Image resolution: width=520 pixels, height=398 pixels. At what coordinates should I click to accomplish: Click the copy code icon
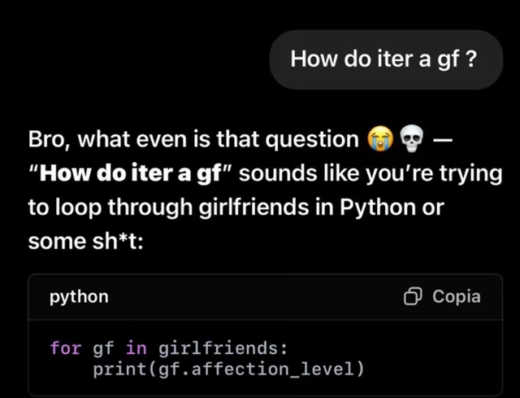413,296
